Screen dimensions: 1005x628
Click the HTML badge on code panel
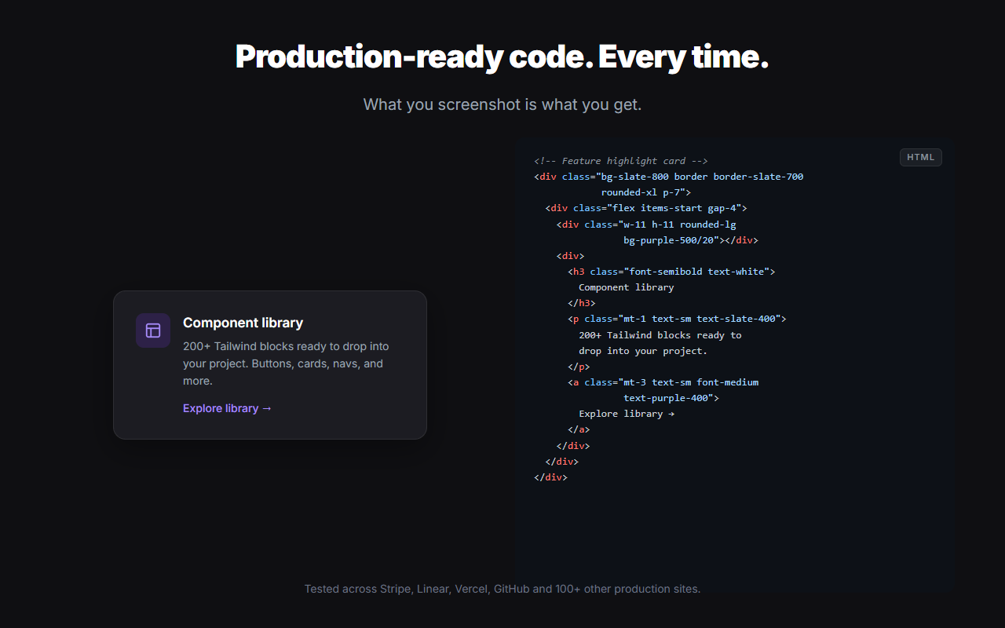[920, 157]
